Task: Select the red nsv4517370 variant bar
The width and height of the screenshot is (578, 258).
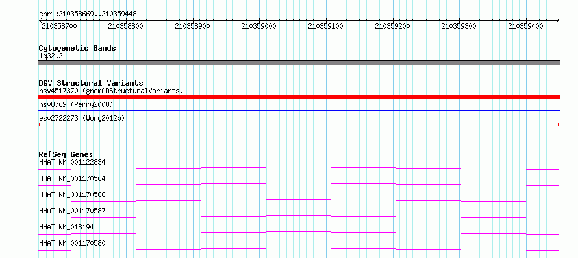Action: [x=299, y=97]
